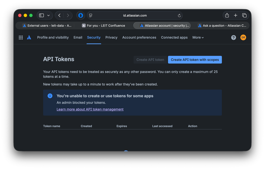Navigate back using the back arrow
Screen dimensions: 265x169
tap(59, 15)
